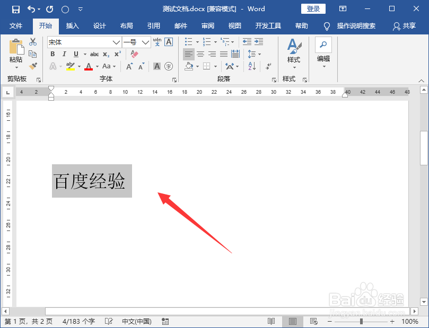Copy the selection with the copy icon
The width and height of the screenshot is (429, 328).
point(33,54)
